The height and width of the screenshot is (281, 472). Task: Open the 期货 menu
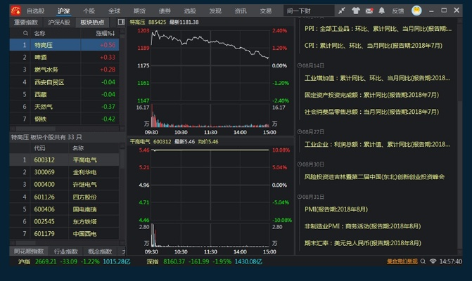(x=140, y=11)
